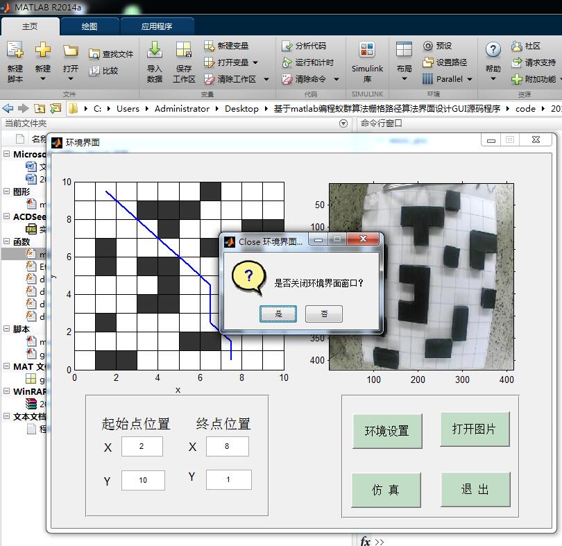Image resolution: width=562 pixels, height=546 pixels.
Task: Click the Help (帮助) question mark icon
Action: click(x=493, y=50)
